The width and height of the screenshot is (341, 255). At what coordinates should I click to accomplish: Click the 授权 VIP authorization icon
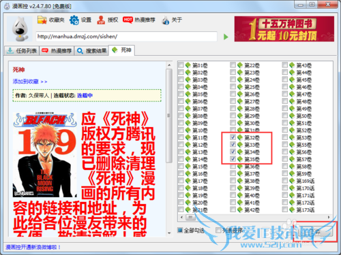tap(101, 20)
